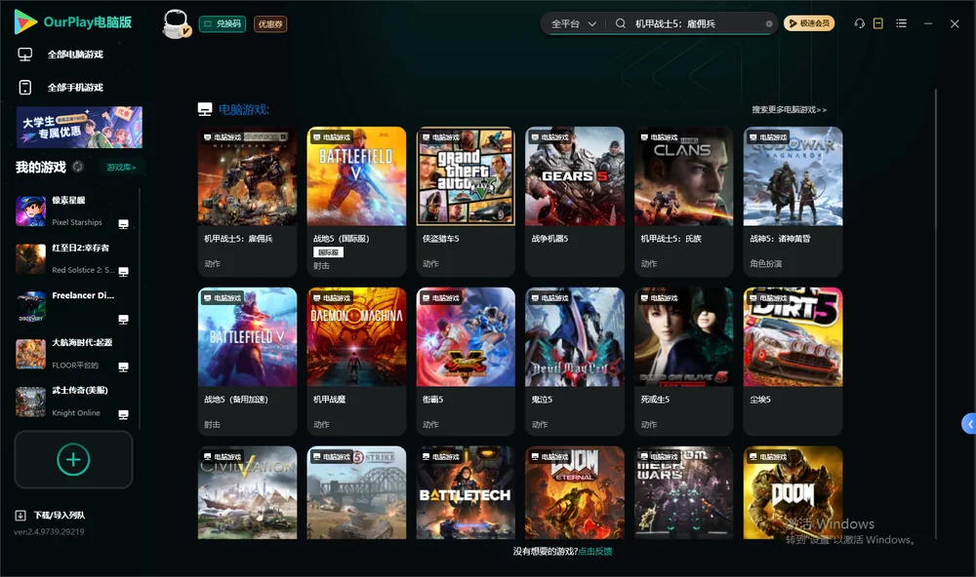Expand the blue side panel arrow
Screen dimensions: 976x577
point(969,424)
